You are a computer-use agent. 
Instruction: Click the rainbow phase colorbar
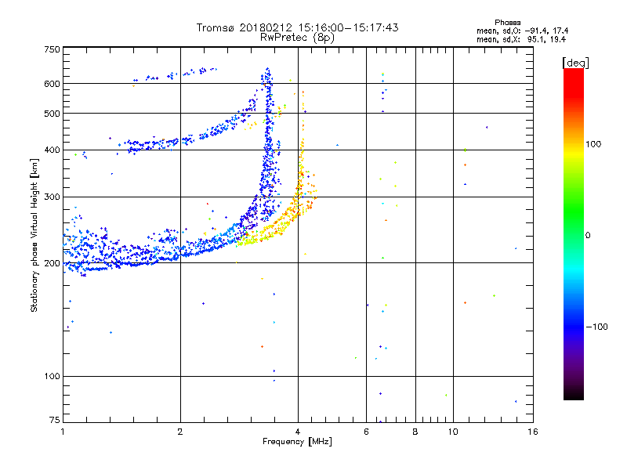574,234
